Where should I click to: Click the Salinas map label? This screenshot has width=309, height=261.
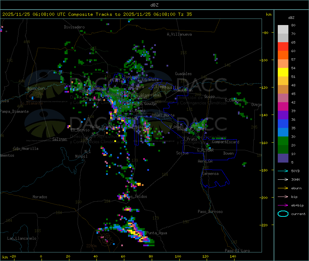tap(59, 139)
